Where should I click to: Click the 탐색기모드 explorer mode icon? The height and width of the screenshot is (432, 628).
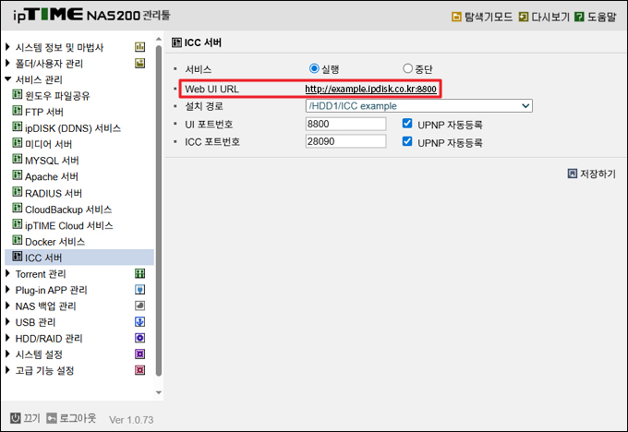click(x=456, y=17)
